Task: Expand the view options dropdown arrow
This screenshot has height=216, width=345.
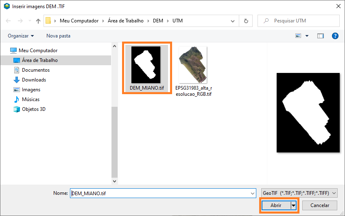Action: [307, 36]
